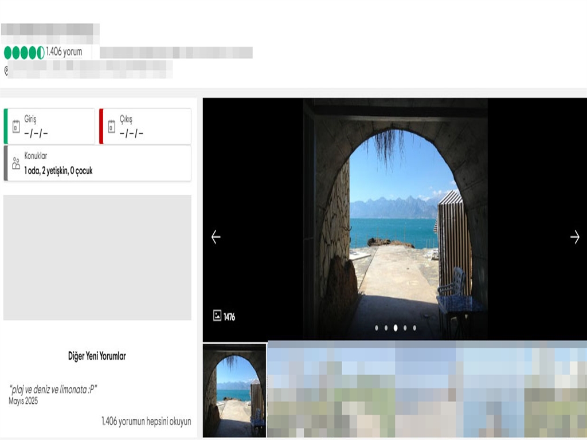Click the Çıkış calendar icon

(x=112, y=127)
